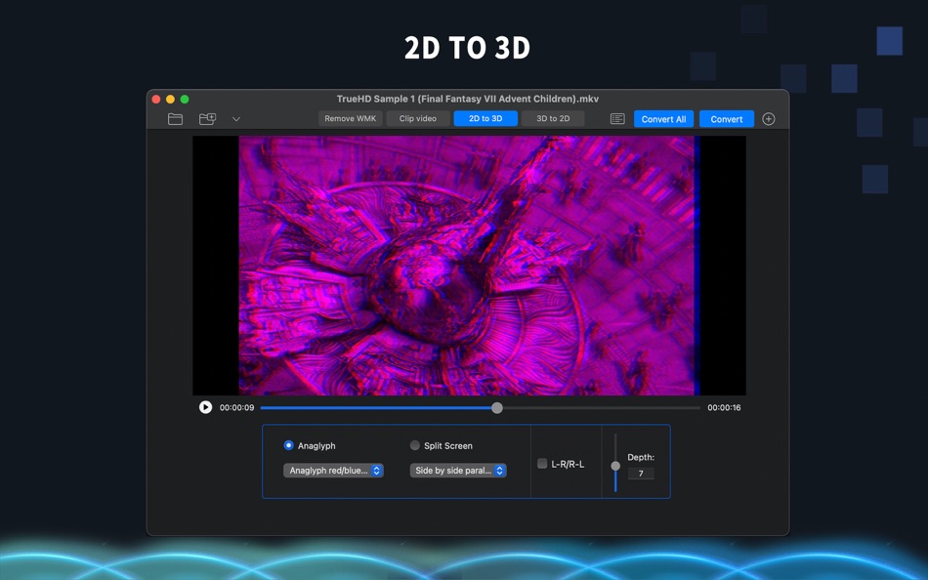Switch to Clip video tab

click(x=418, y=118)
